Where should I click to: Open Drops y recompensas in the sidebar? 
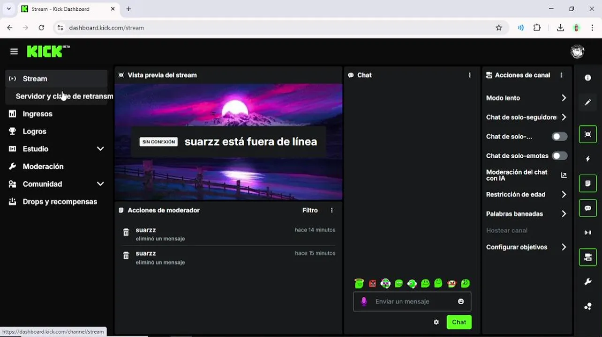56,202
